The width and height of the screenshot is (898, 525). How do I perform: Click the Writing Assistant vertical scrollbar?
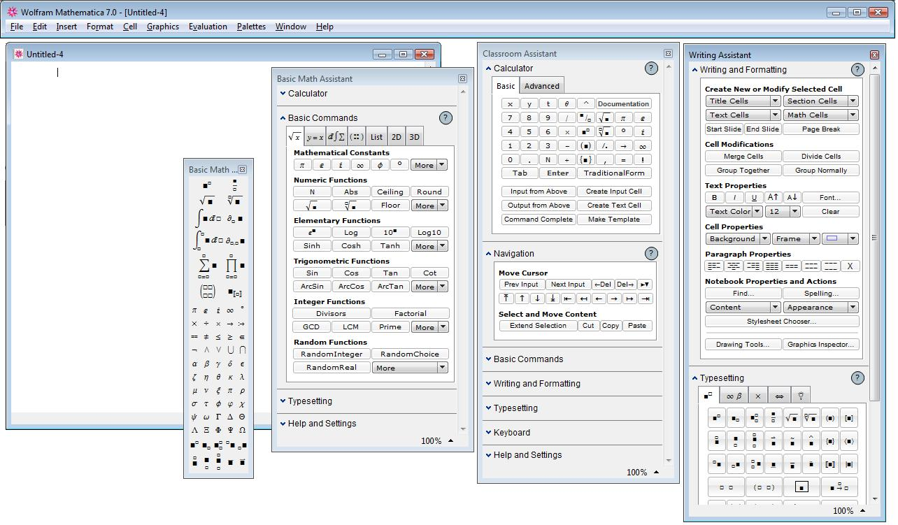(x=875, y=238)
